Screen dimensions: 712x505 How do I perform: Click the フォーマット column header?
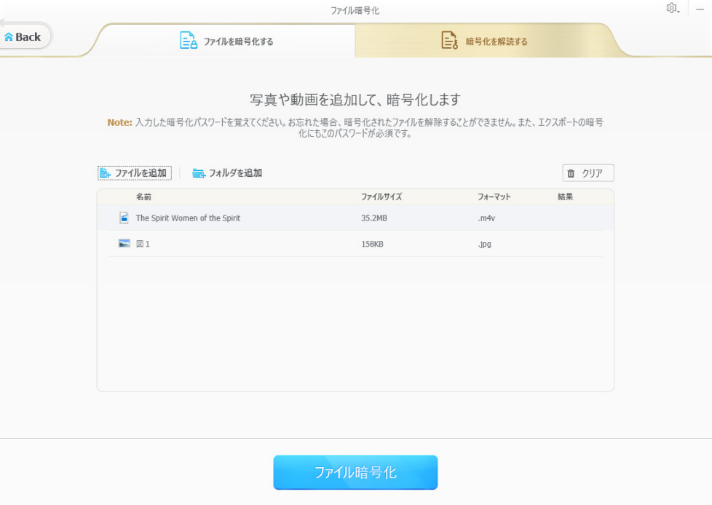point(494,196)
